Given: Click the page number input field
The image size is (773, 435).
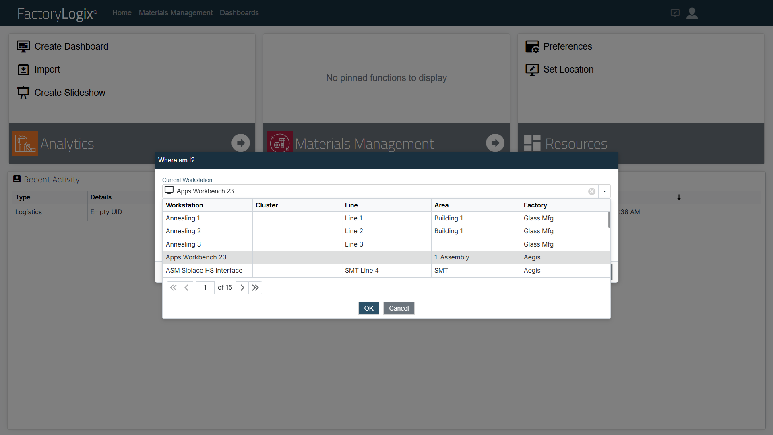Looking at the screenshot, I should pos(205,288).
